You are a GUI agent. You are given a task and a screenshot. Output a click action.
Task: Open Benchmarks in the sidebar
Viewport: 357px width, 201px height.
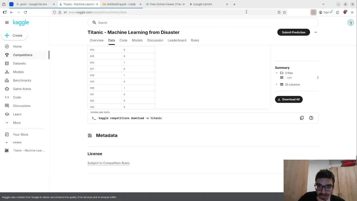tap(22, 80)
